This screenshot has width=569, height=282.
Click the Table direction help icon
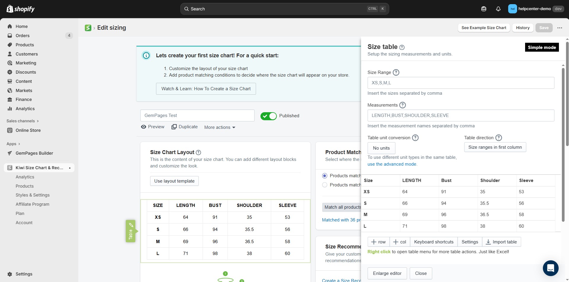pyautogui.click(x=499, y=138)
